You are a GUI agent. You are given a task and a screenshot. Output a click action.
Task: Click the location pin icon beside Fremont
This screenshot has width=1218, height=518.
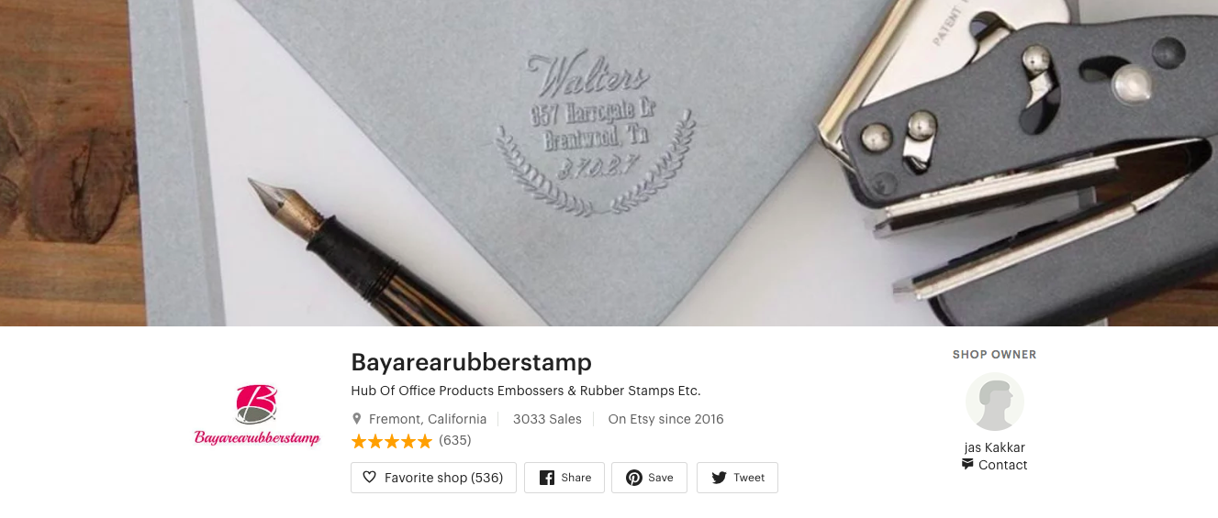pos(357,419)
